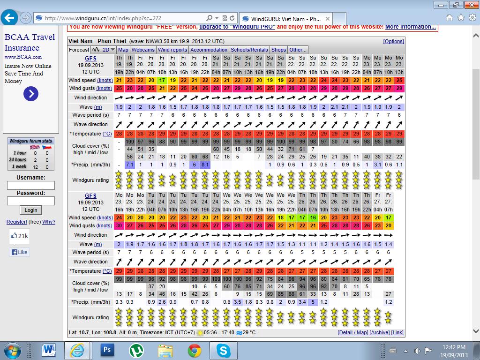Image resolution: width=480 pixels, height=360 pixels.
Task: Open the browser Tools gear icon
Action: (x=472, y=18)
